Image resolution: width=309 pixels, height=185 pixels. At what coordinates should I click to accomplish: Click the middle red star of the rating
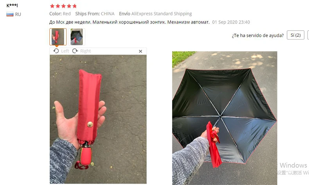(x=63, y=6)
